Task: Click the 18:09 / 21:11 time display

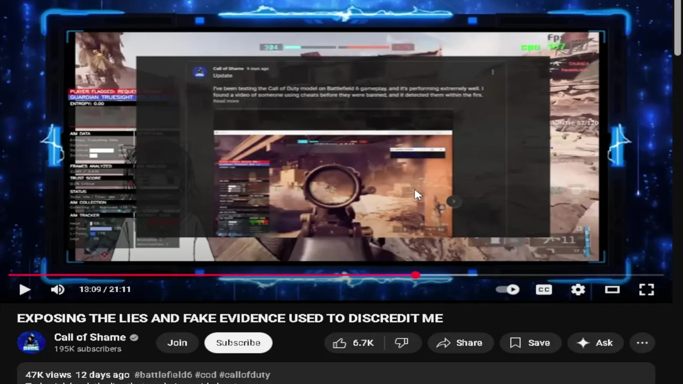Action: tap(105, 290)
